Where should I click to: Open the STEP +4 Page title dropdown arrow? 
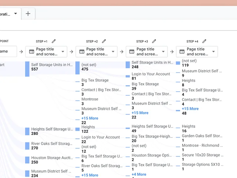[x=214, y=52]
